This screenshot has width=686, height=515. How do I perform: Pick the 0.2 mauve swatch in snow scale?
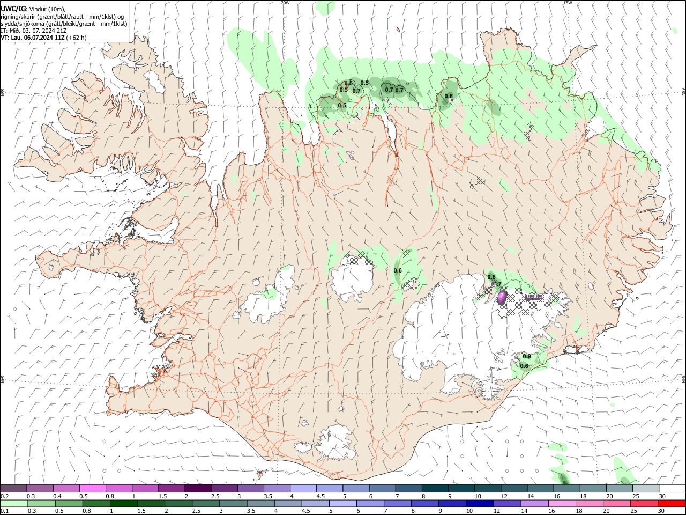coord(14,488)
